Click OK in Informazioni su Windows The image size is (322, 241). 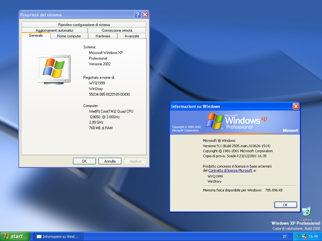[x=286, y=205]
